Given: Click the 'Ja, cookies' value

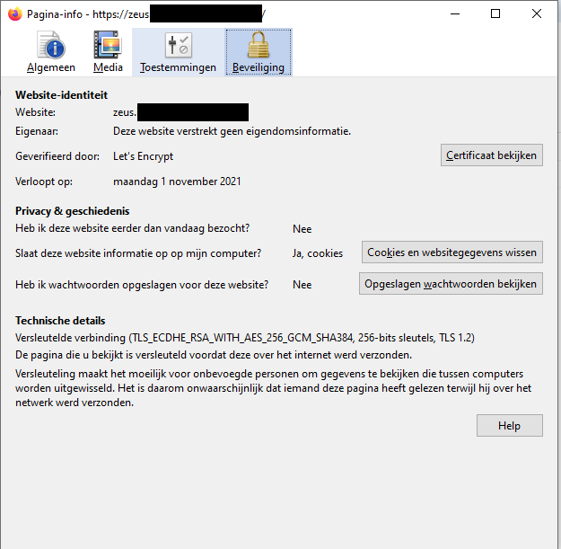Looking at the screenshot, I should (x=318, y=253).
